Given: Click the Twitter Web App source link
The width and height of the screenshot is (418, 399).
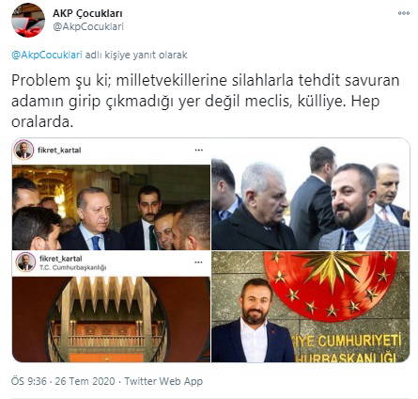Looking at the screenshot, I should [163, 381].
